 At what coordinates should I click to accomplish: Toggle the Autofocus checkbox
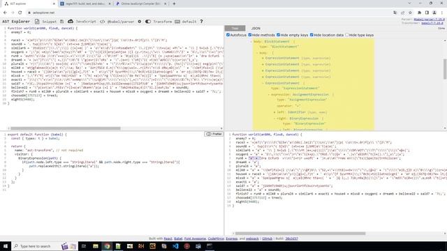(228, 35)
